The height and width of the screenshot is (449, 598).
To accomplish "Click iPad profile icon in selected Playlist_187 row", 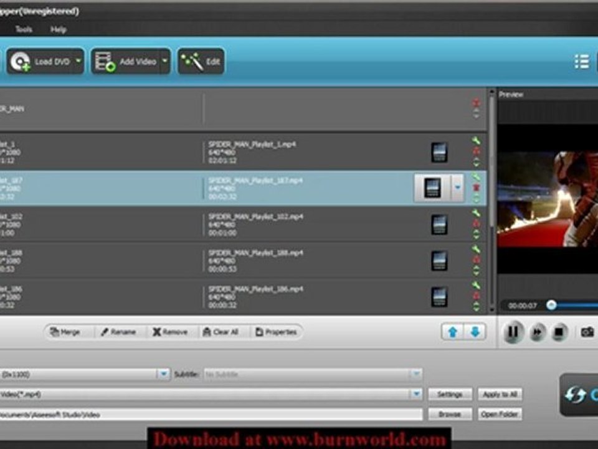I will click(432, 188).
